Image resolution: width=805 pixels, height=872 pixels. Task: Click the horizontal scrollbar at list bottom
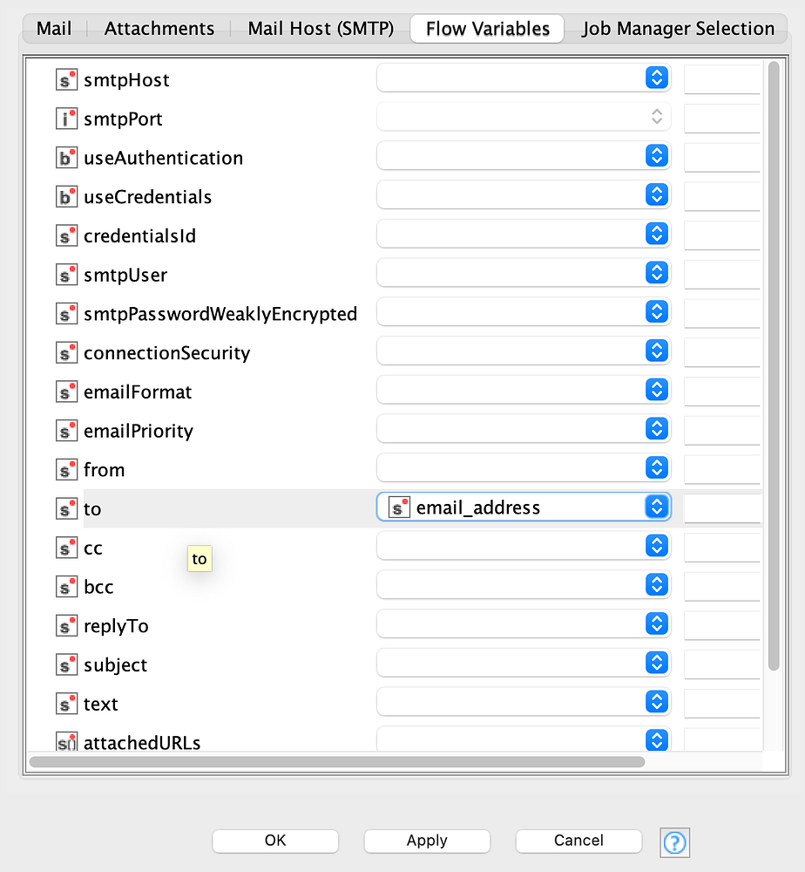(336, 761)
